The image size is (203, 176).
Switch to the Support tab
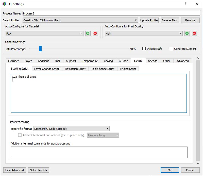tap(71, 61)
